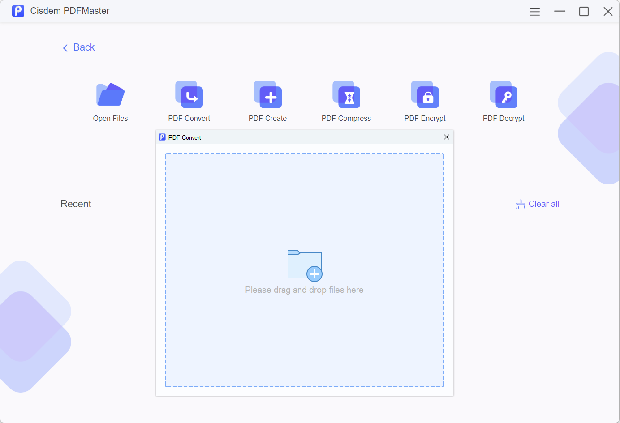Close the PDF Convert dialog
The image size is (620, 423).
coord(447,137)
